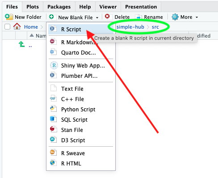Choose R Markdown from the menu
The height and width of the screenshot is (178, 218).
click(x=81, y=42)
